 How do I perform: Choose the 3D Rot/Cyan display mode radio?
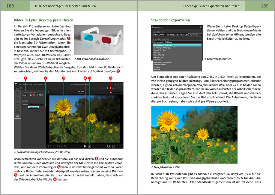[x=32, y=95]
